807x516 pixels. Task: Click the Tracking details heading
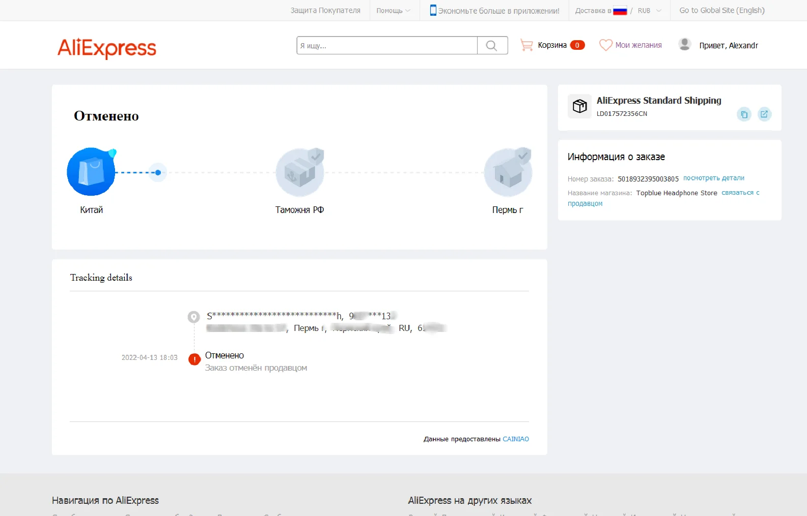[101, 278]
